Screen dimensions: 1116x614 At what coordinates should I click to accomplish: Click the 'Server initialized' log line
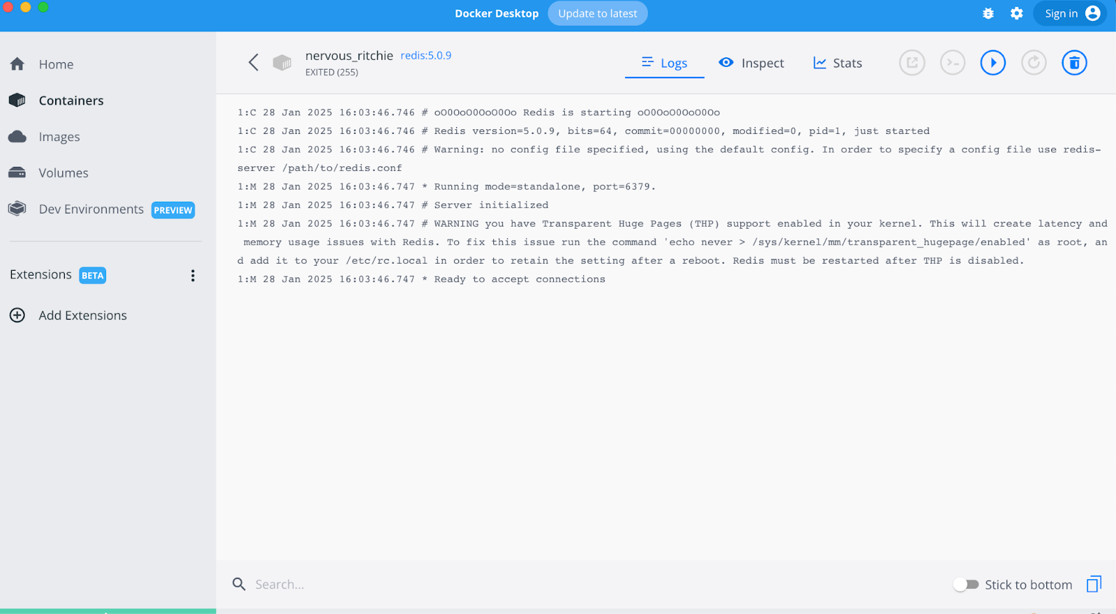pyautogui.click(x=393, y=205)
